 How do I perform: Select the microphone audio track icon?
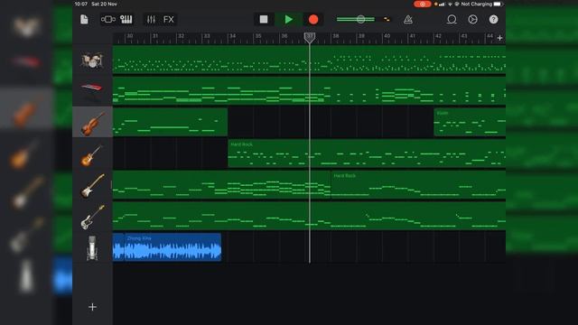pyautogui.click(x=92, y=248)
